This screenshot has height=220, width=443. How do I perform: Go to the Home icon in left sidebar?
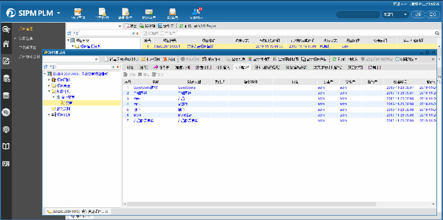tap(6, 44)
